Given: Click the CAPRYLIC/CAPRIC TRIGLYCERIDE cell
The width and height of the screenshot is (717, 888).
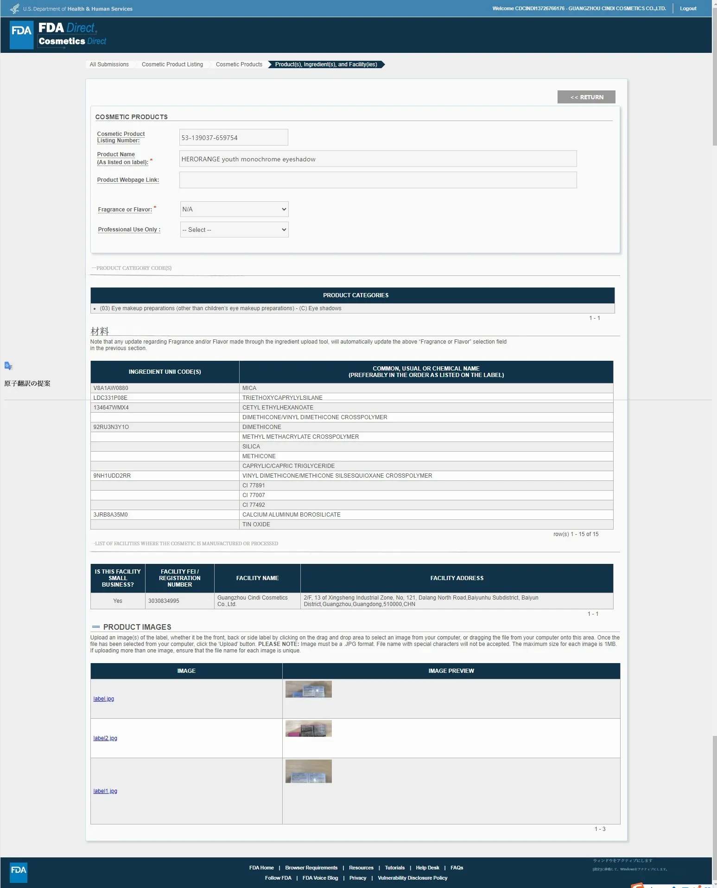Looking at the screenshot, I should click(x=426, y=466).
